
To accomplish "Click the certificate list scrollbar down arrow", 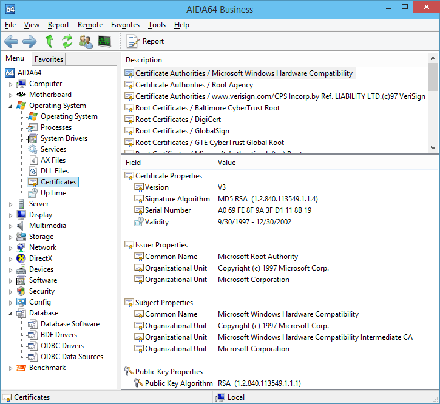I will (x=433, y=147).
